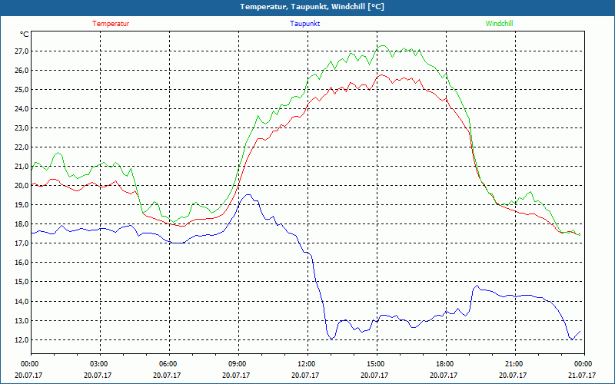This screenshot has width=615, height=384.
Task: Click the green Windchill legend label
Action: (x=499, y=24)
